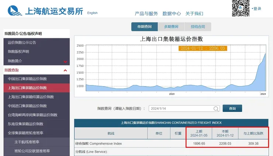
Task: Click the 航线 column header
Action: point(111,134)
